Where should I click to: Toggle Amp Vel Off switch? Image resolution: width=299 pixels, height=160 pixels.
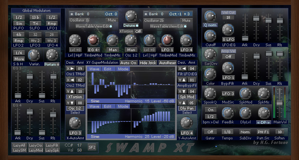click(228, 57)
